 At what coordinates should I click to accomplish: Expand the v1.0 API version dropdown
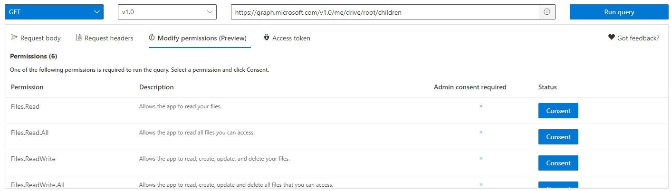[x=167, y=12]
